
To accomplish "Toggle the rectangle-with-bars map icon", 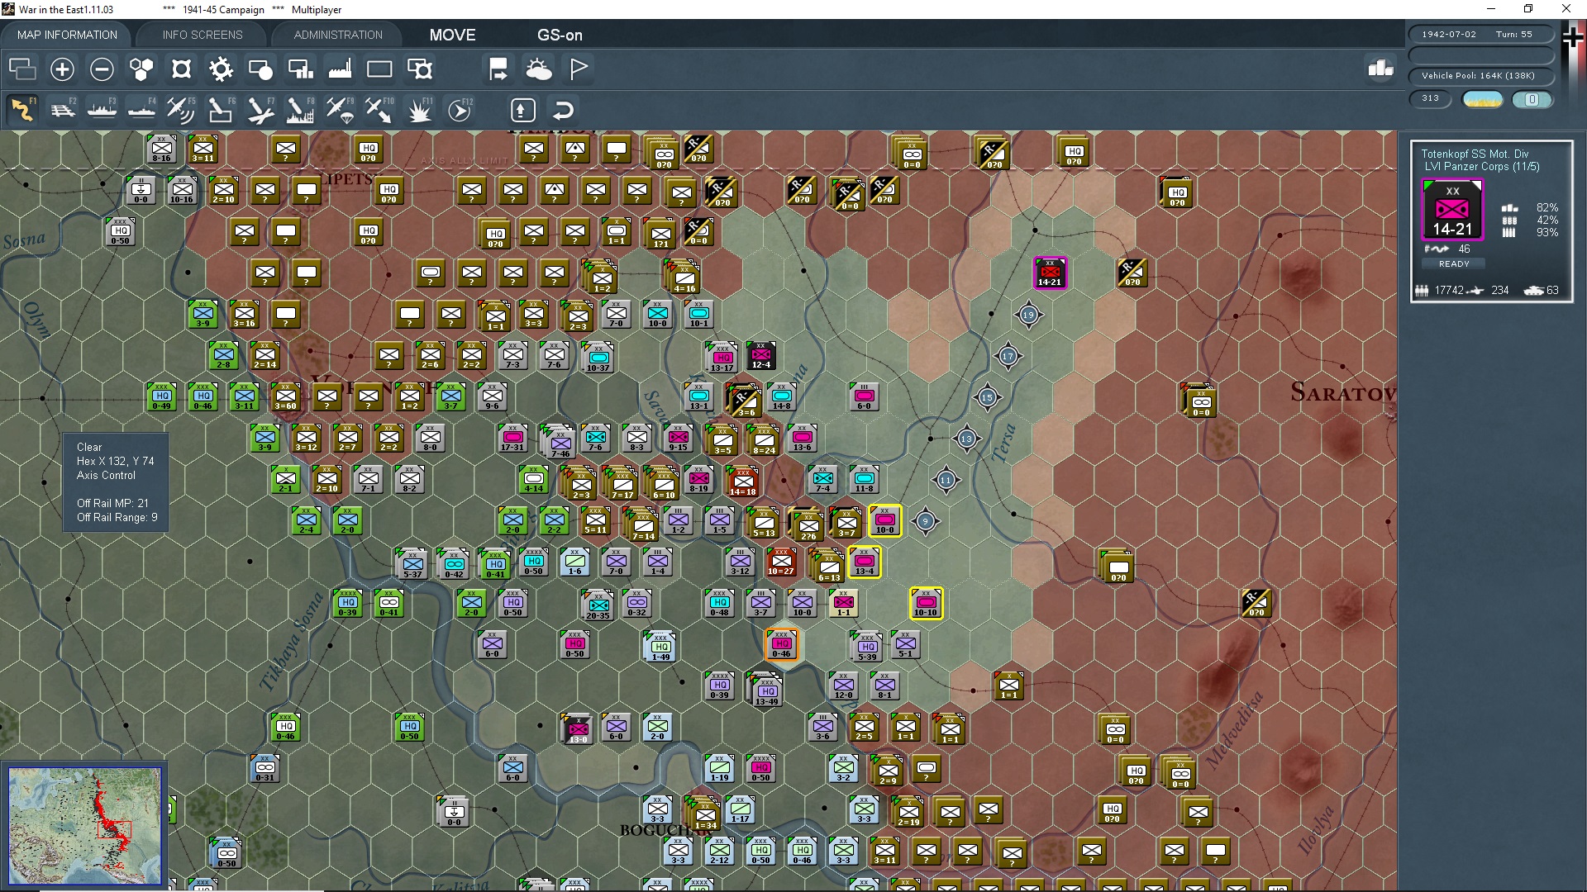I will tap(300, 69).
